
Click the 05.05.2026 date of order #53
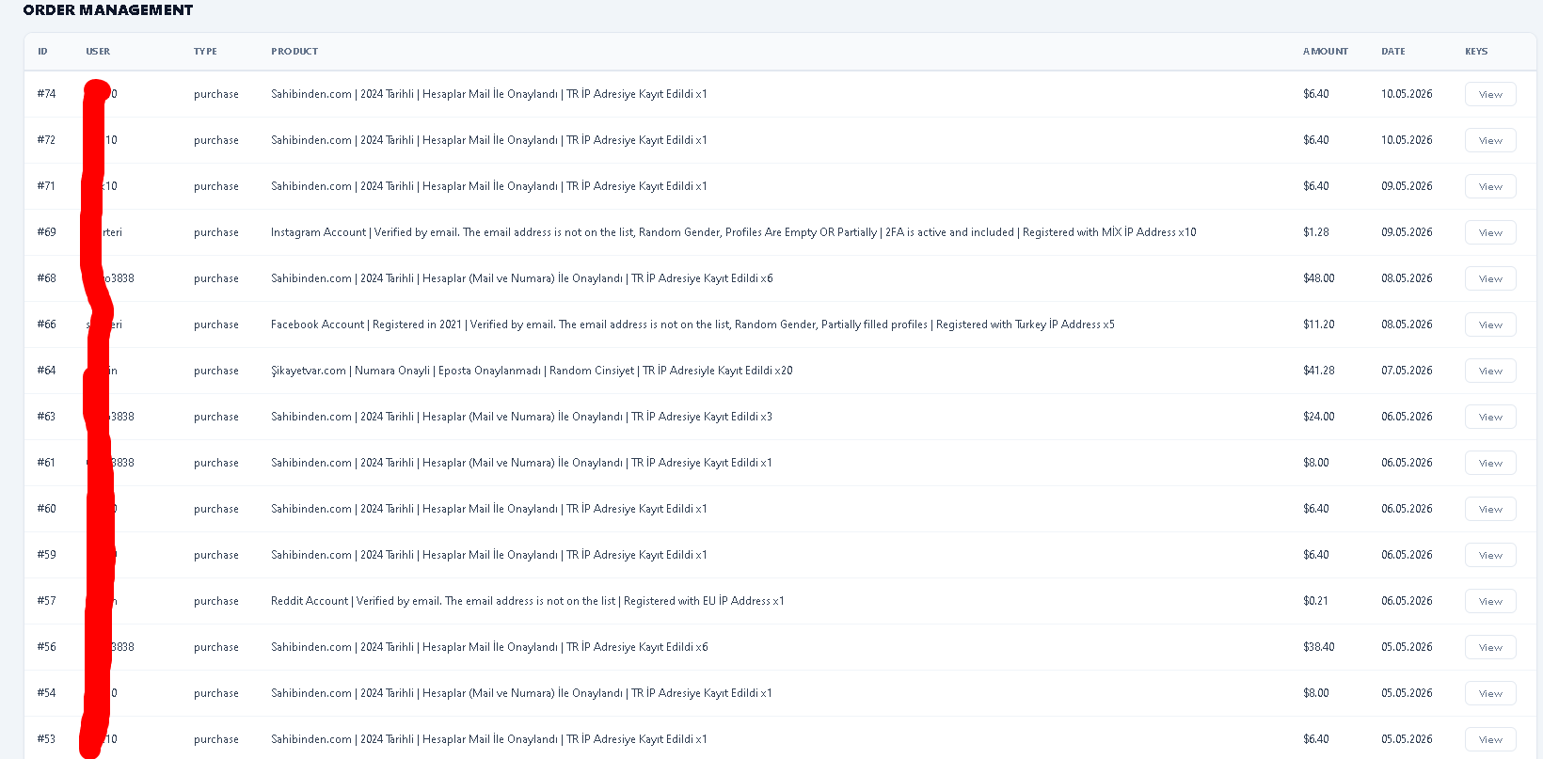pos(1407,739)
